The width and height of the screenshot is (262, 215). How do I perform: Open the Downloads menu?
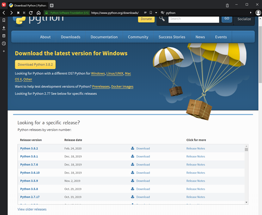click(x=71, y=37)
